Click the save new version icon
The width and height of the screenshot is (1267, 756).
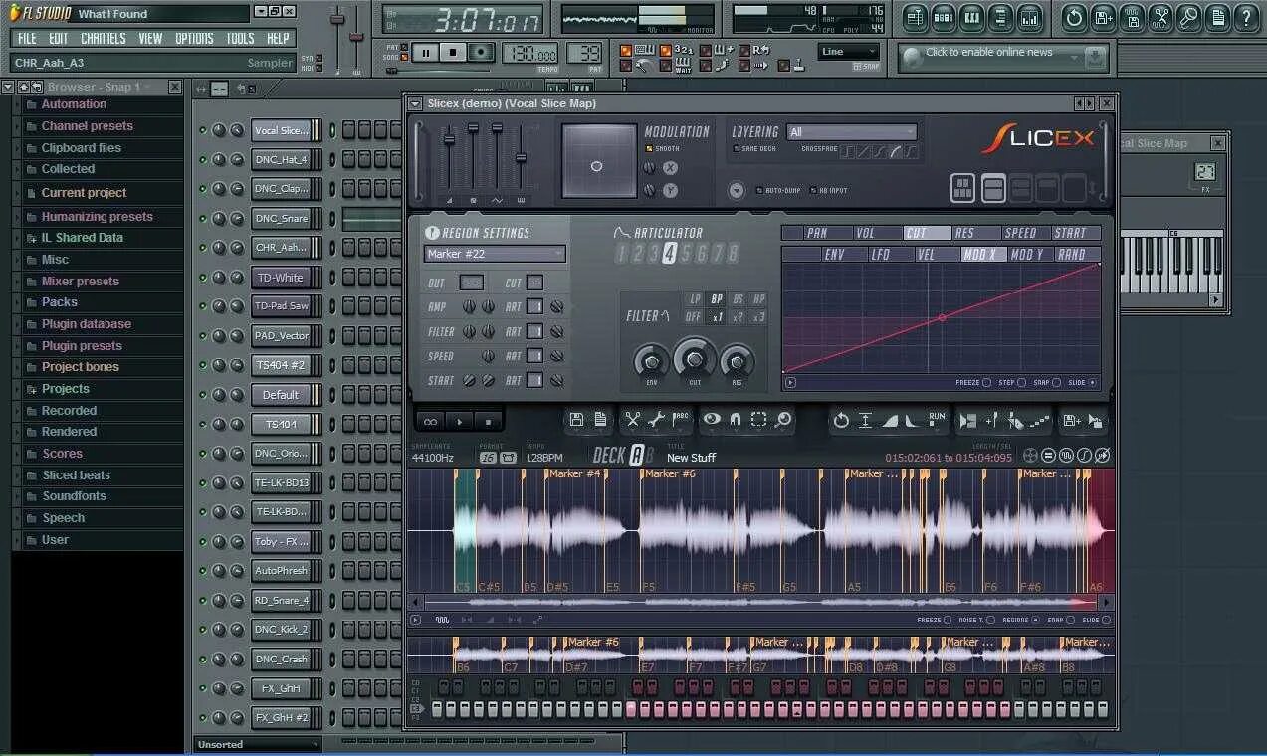point(1103,17)
